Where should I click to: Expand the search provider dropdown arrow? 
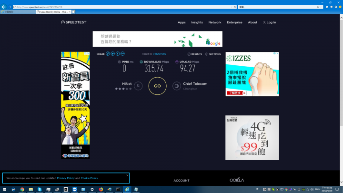pyautogui.click(x=321, y=7)
